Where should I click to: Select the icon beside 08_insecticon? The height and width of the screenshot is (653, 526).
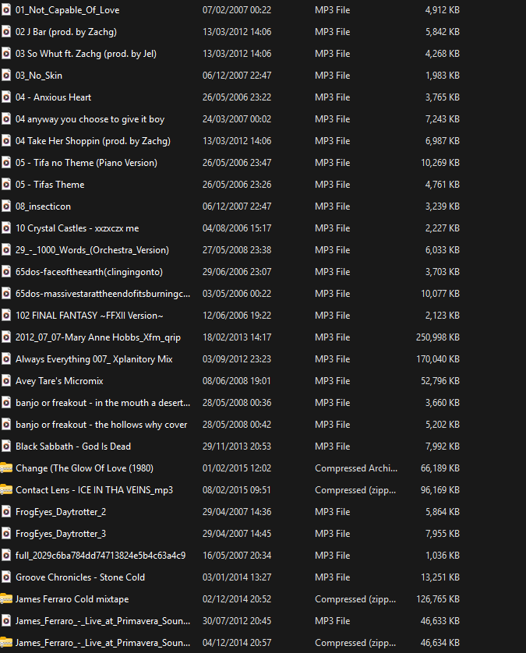click(6, 206)
